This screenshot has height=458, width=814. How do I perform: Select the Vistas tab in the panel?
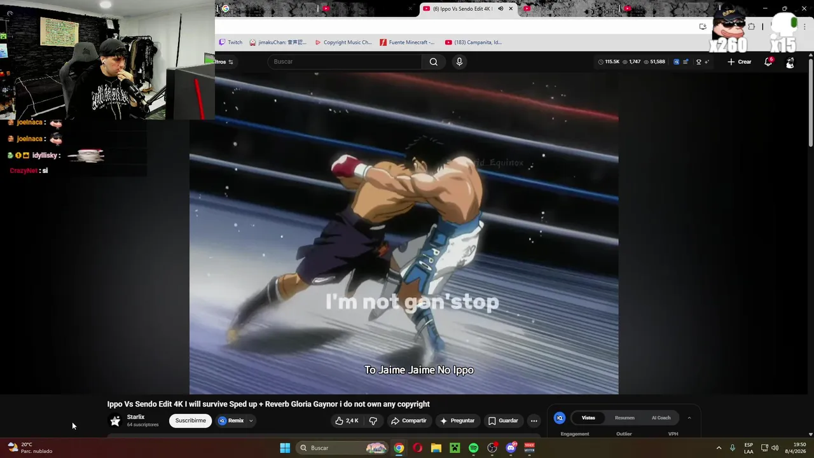pos(588,418)
